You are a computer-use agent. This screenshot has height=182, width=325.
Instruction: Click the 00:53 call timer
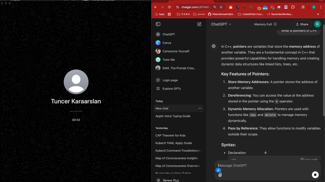point(76,120)
